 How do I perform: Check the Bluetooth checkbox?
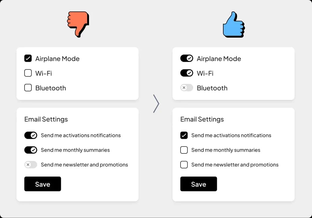pos(28,88)
